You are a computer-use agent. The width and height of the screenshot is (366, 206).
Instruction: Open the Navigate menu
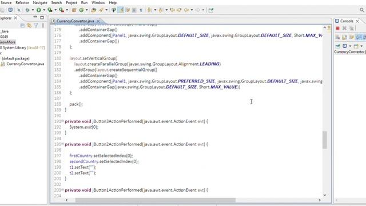40,2
